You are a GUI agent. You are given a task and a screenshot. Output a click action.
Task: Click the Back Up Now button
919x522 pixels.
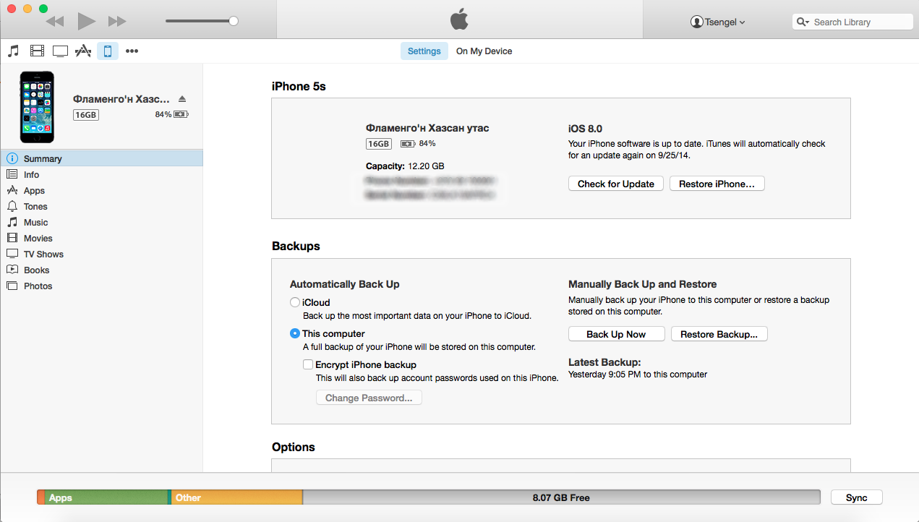pos(616,334)
